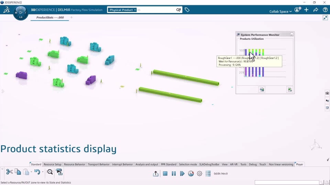Select the PPR Standard tab
This screenshot has height=185, width=330.
[168, 164]
